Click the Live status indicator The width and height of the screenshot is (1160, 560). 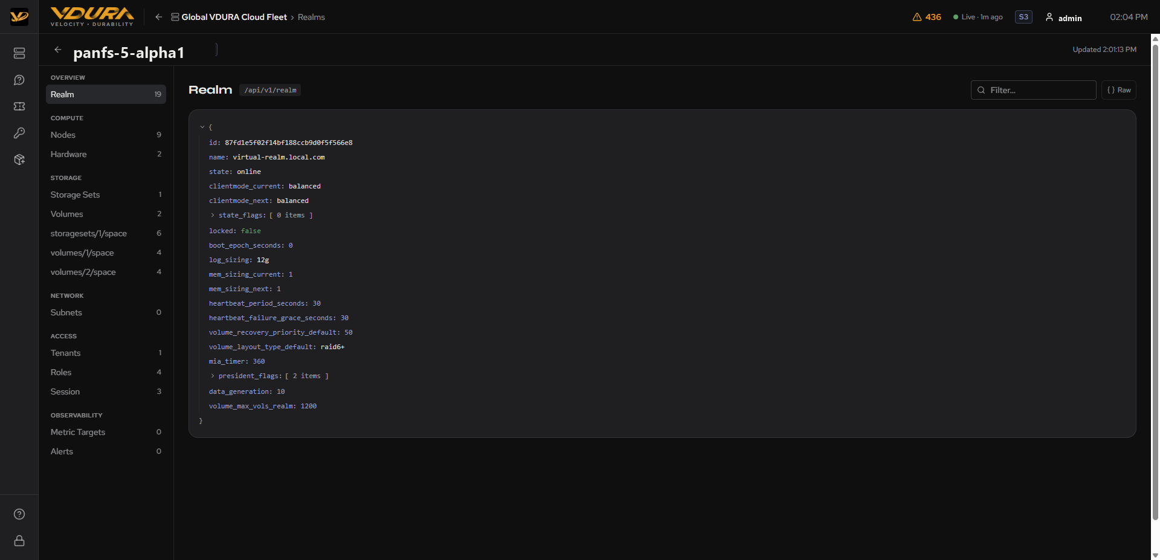pyautogui.click(x=978, y=17)
